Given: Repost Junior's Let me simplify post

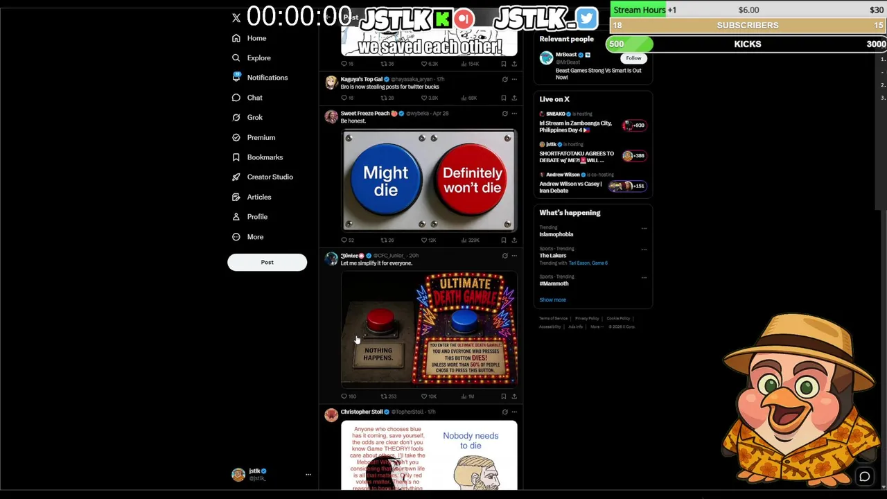Looking at the screenshot, I should point(388,396).
